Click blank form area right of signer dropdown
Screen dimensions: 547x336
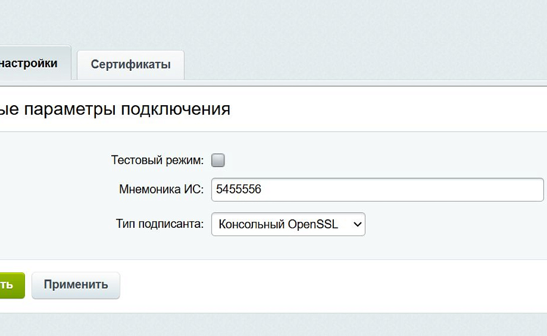[x=449, y=224]
